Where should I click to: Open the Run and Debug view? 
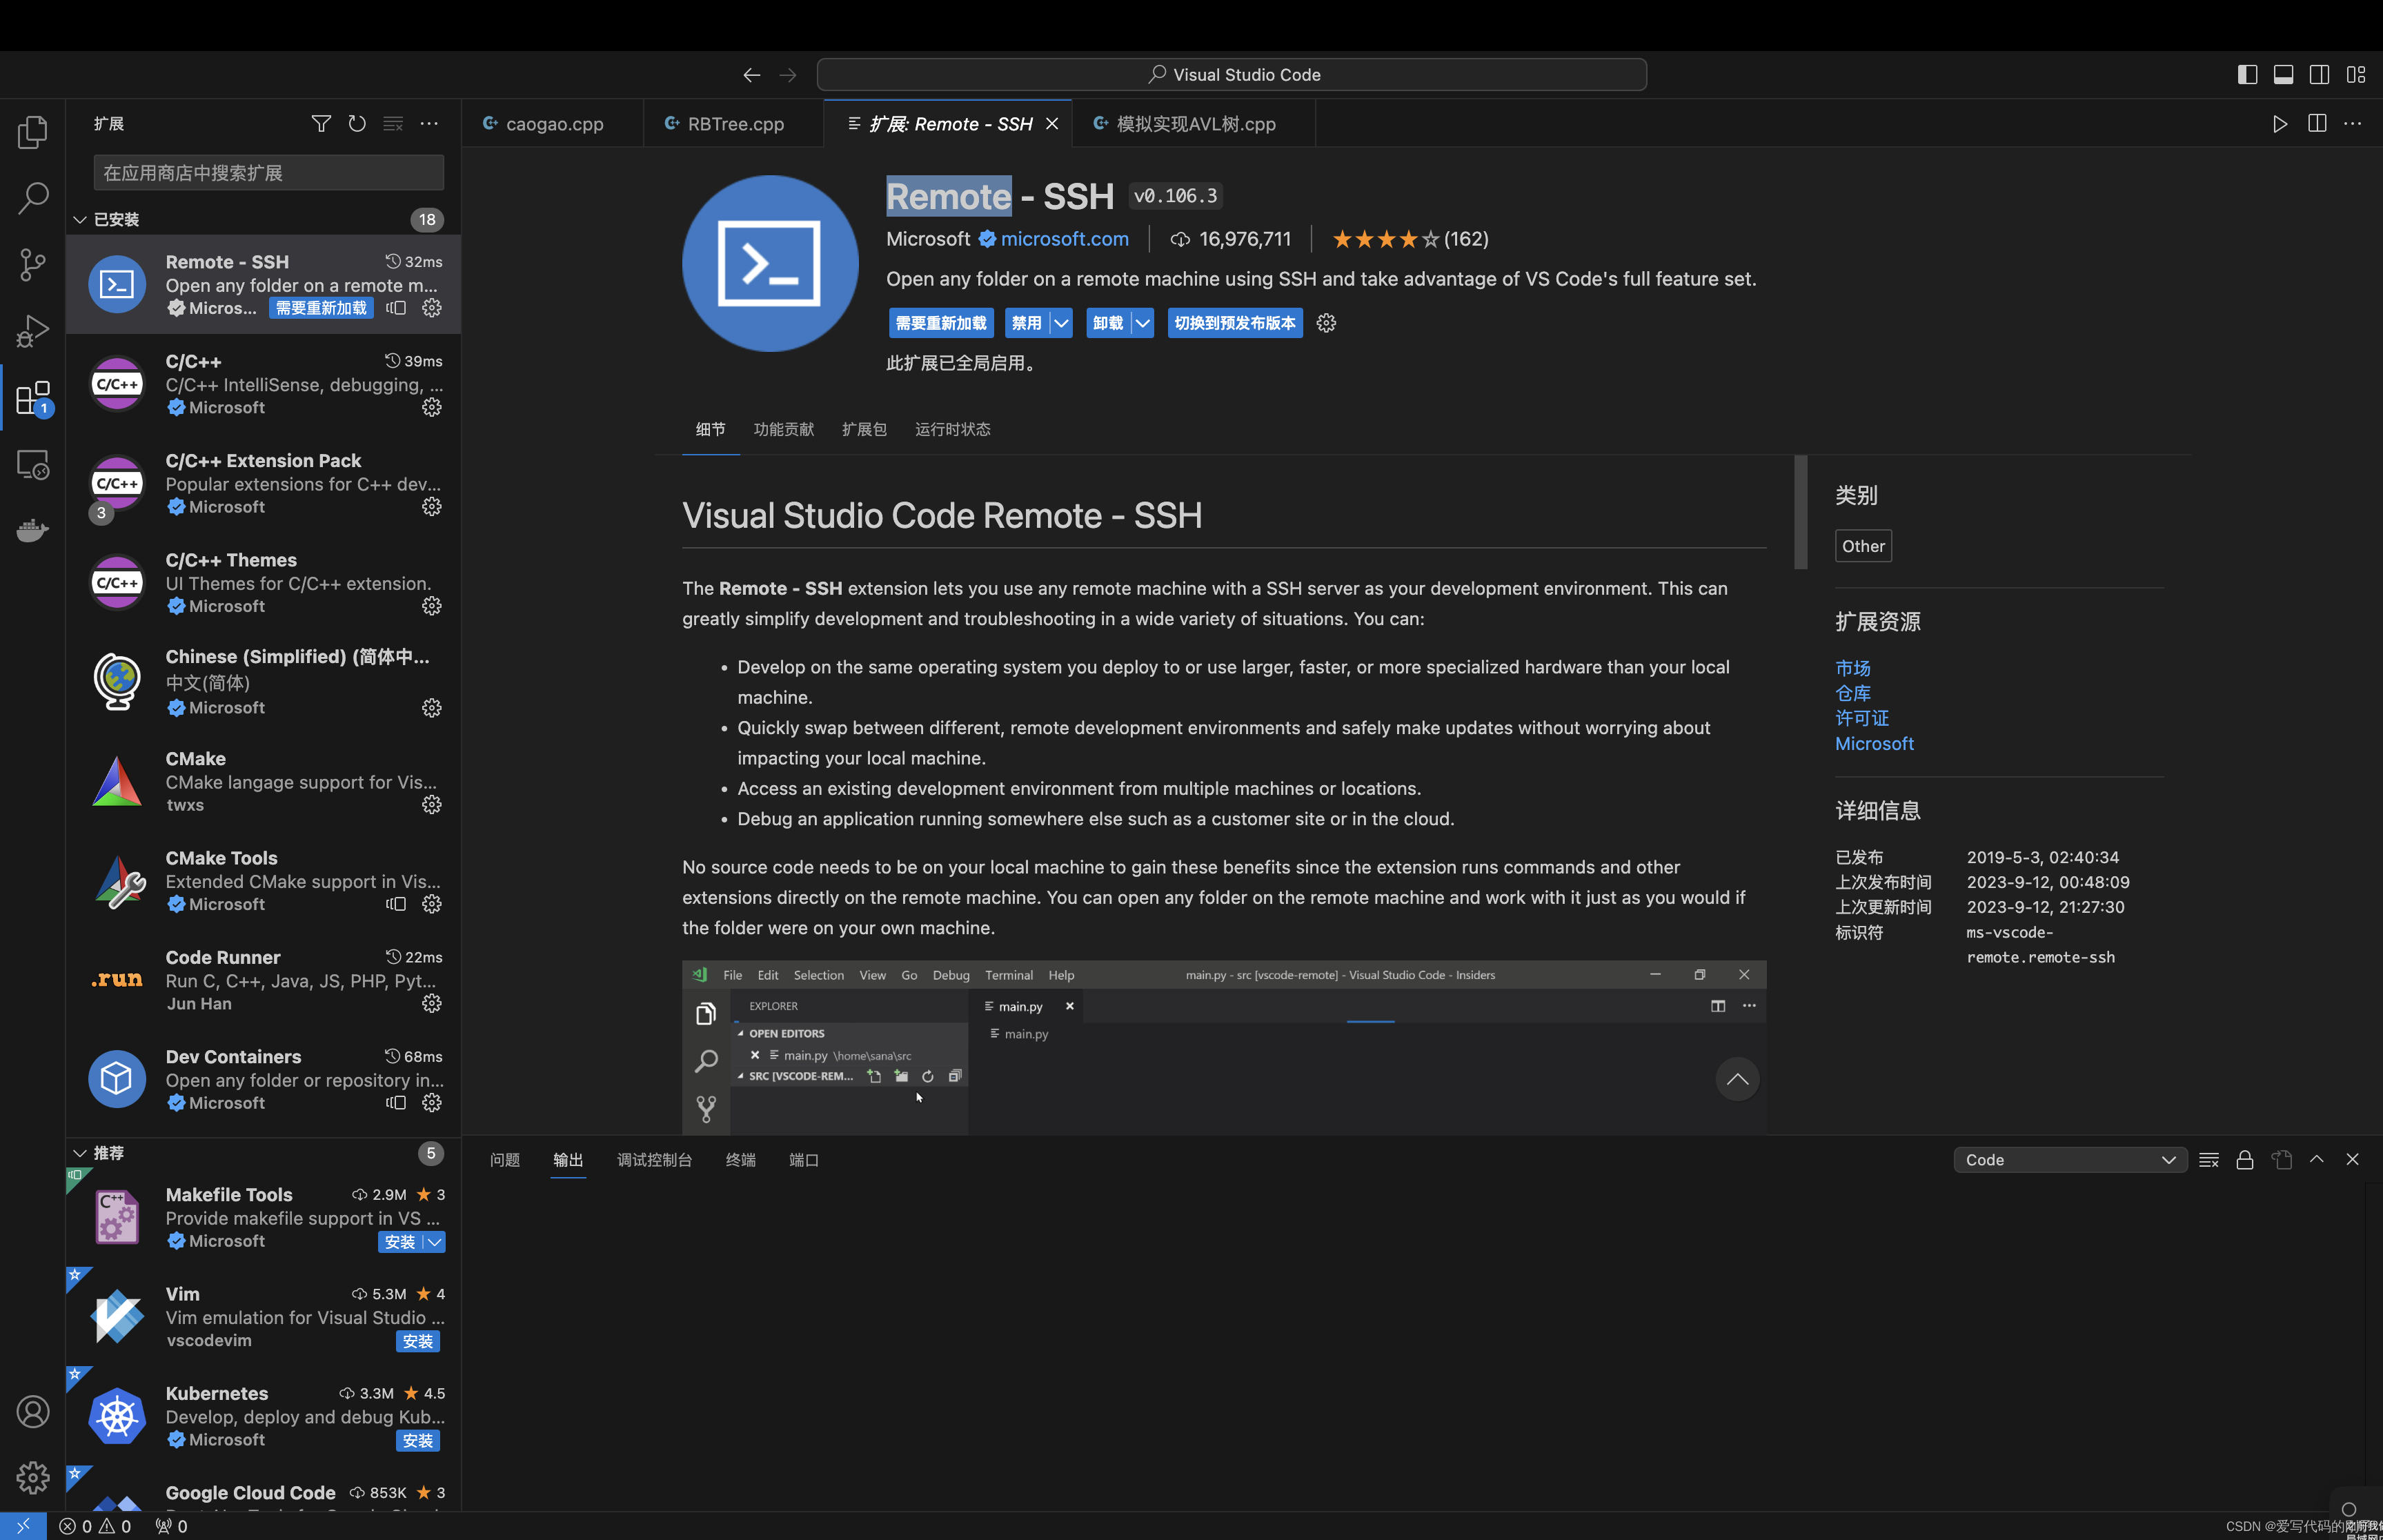32,331
